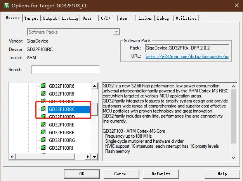Click chip icon next to GD32F103RG
This screenshot has width=243, height=181.
[x=43, y=140]
